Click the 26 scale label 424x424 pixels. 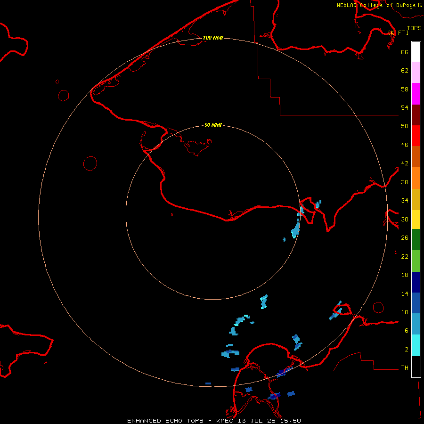(405, 238)
